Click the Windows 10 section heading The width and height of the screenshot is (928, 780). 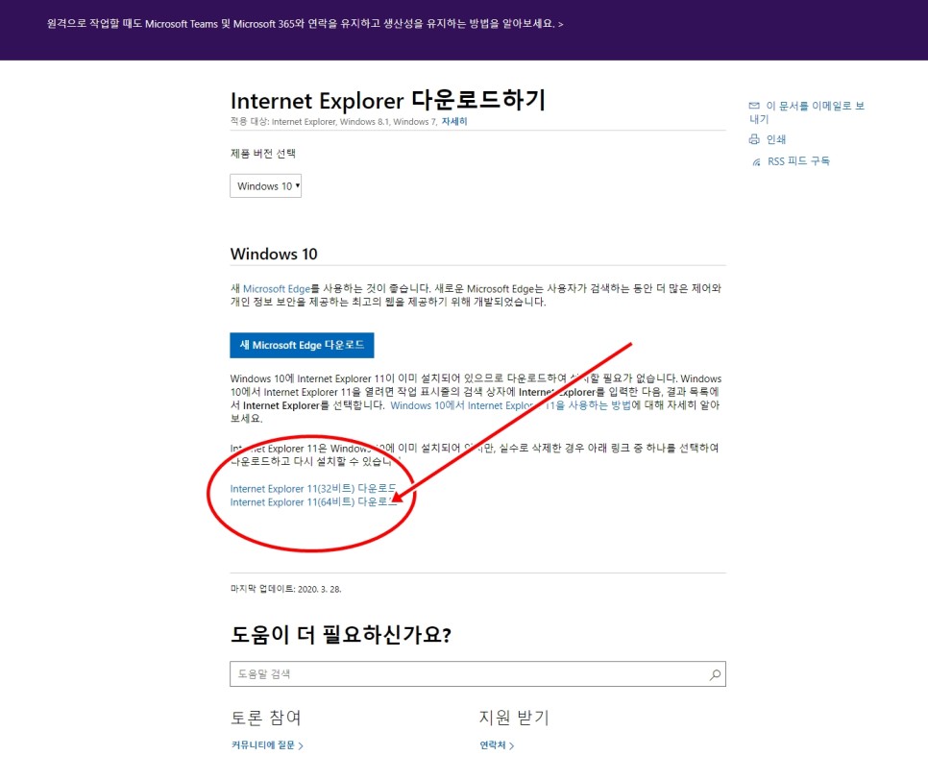(x=274, y=254)
